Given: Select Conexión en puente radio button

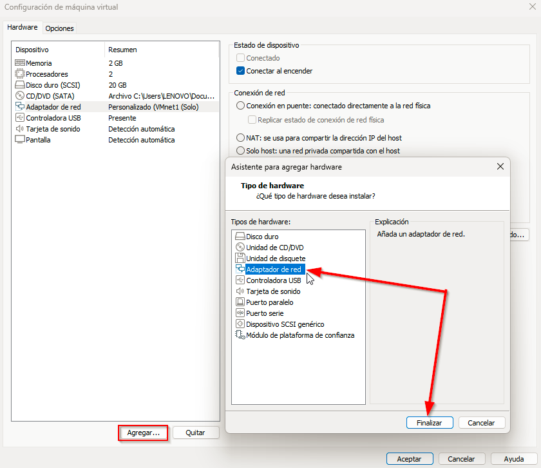Looking at the screenshot, I should point(241,106).
